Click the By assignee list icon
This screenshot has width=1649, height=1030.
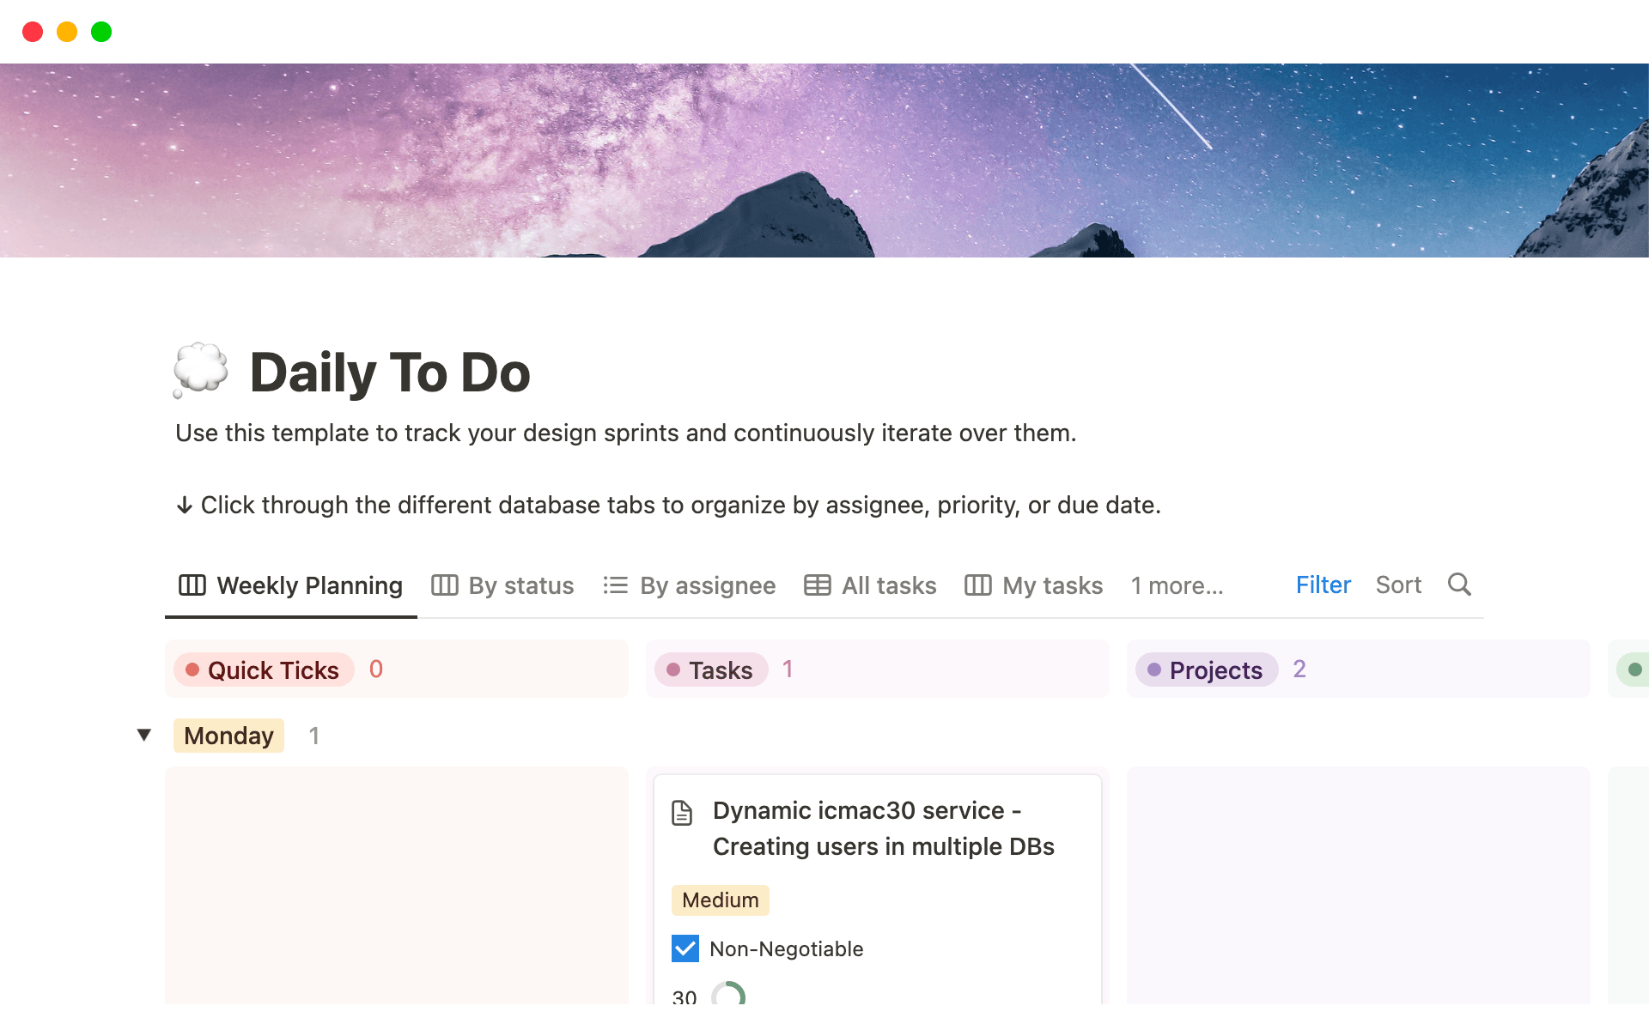[x=615, y=585]
